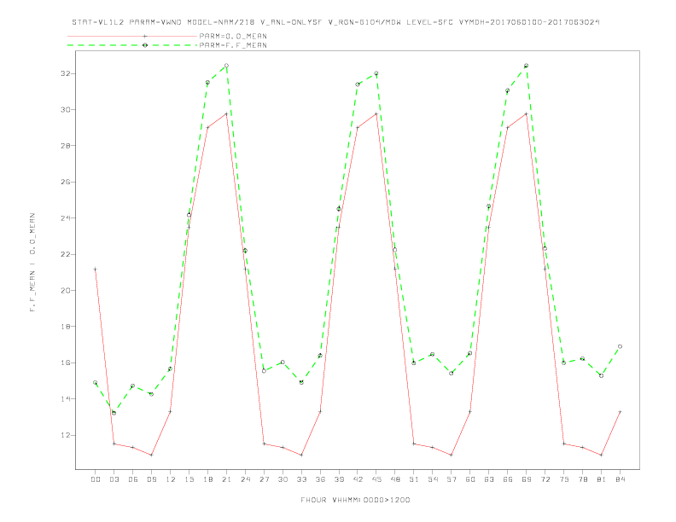Click x-axis forecast hour label 30
Image resolution: width=676 pixels, height=522 pixels.
pos(283,479)
